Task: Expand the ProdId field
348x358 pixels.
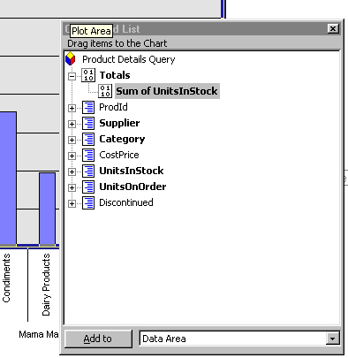Action: [x=72, y=108]
